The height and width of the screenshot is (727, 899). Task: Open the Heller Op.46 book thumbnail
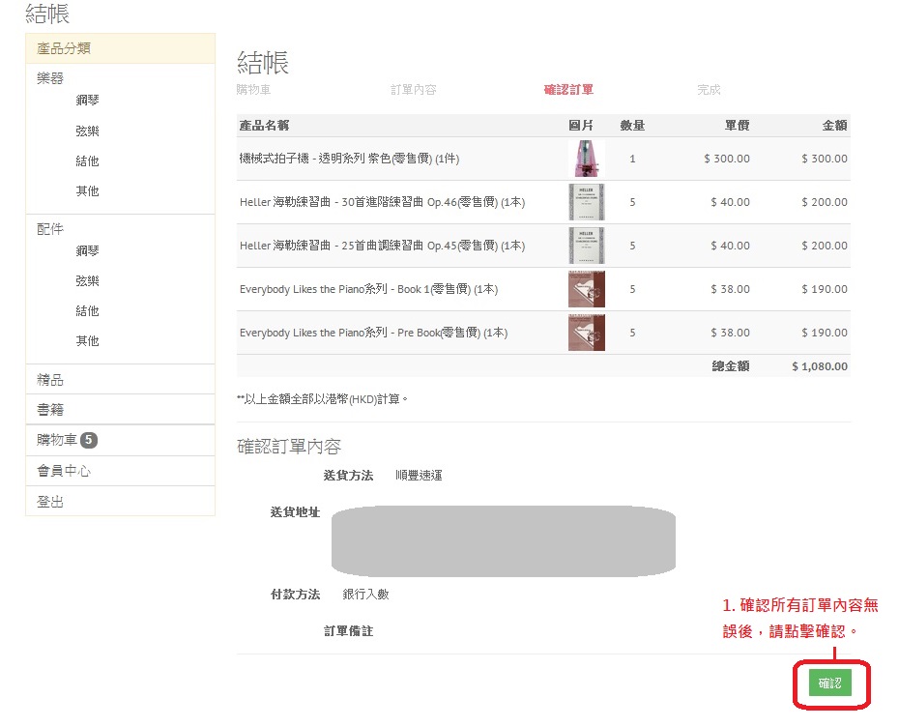pos(586,202)
